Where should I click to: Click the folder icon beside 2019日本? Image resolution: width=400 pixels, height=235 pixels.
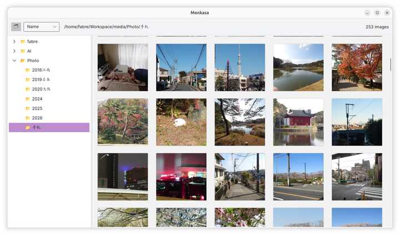click(28, 79)
